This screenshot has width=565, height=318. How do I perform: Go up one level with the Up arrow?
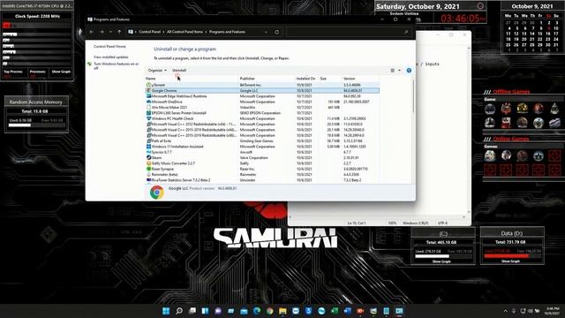click(x=119, y=32)
